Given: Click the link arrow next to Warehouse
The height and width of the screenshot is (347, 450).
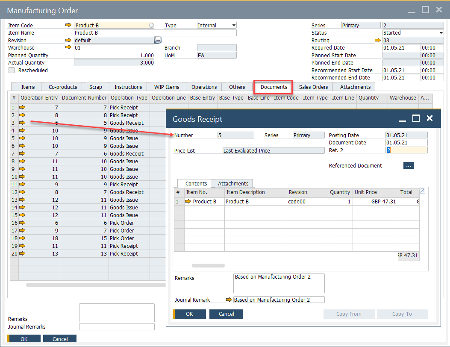Looking at the screenshot, I should [69, 47].
